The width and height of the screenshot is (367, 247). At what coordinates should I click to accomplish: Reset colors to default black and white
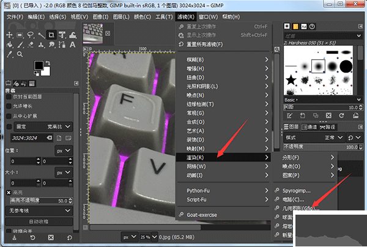(x=37, y=74)
